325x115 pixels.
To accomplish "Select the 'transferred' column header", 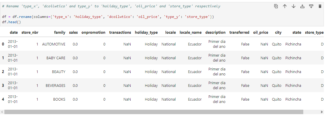I will pyautogui.click(x=239, y=32).
